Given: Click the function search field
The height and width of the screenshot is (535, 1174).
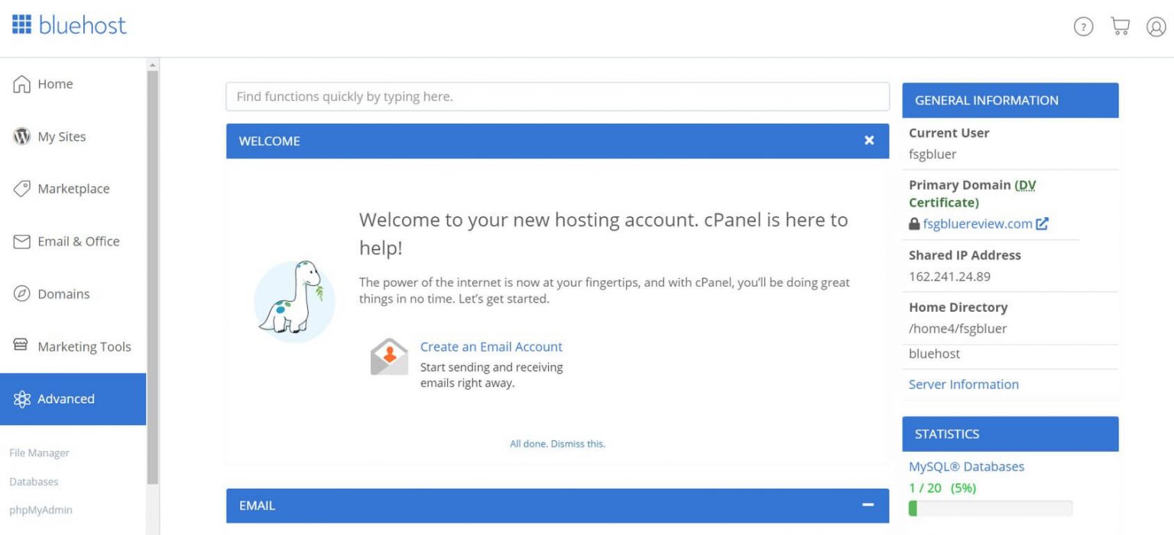Looking at the screenshot, I should pos(557,96).
